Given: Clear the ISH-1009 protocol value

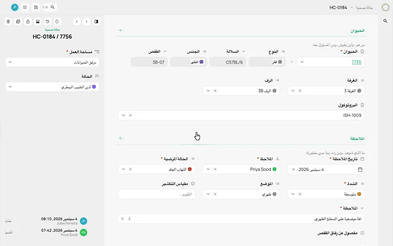Looking at the screenshot, I should click(130, 116).
